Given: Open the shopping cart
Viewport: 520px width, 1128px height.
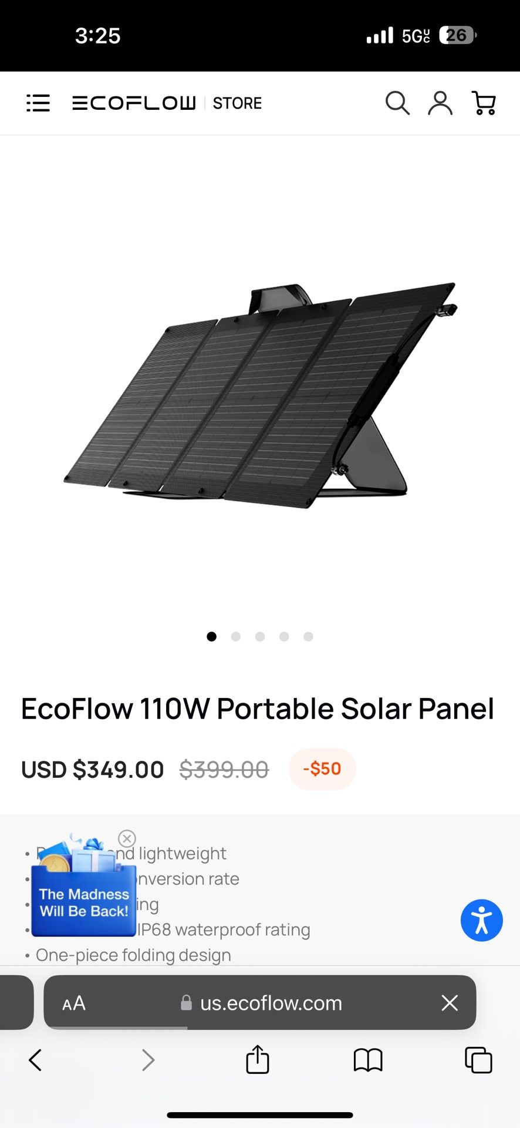Looking at the screenshot, I should click(x=484, y=103).
